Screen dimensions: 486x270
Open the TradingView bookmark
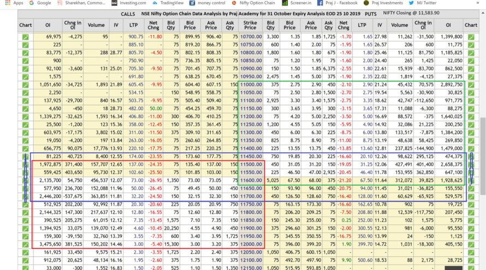[168, 3]
